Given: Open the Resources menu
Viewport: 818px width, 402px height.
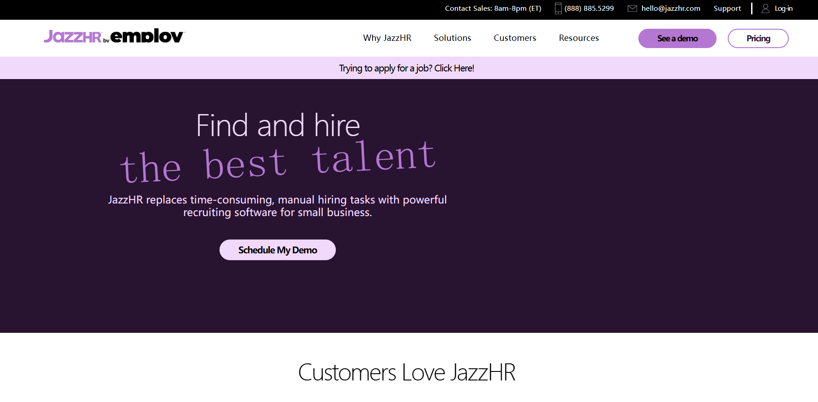Looking at the screenshot, I should click(579, 38).
